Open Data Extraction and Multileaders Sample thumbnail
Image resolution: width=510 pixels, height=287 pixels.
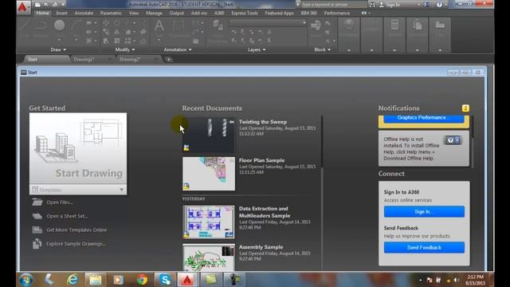(x=209, y=222)
